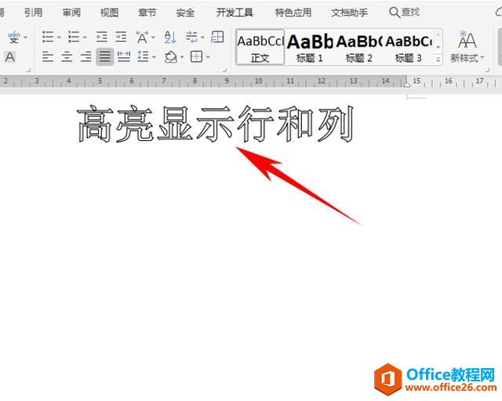The width and height of the screenshot is (502, 401).
Task: Apply shading fill bucket
Action: [x=171, y=57]
